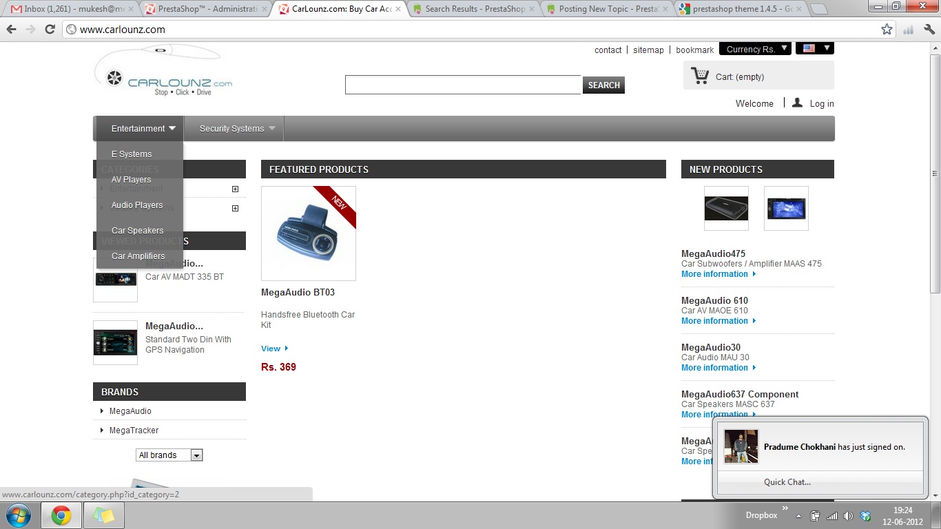
Task: Switch to the Search Results PrestaShop tab
Action: tap(473, 9)
